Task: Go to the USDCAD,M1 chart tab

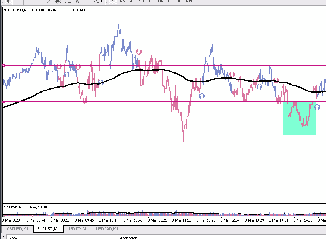Action: pyautogui.click(x=107, y=229)
